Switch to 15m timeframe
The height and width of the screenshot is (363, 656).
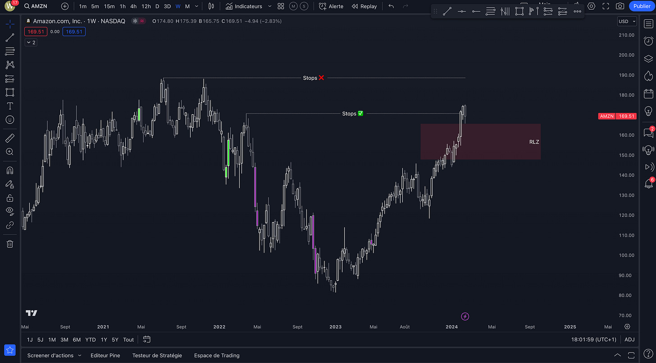coord(109,6)
